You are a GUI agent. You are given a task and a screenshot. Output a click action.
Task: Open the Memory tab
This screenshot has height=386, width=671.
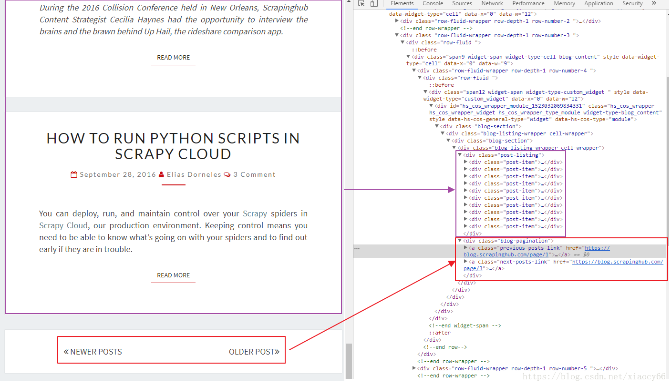pyautogui.click(x=565, y=3)
